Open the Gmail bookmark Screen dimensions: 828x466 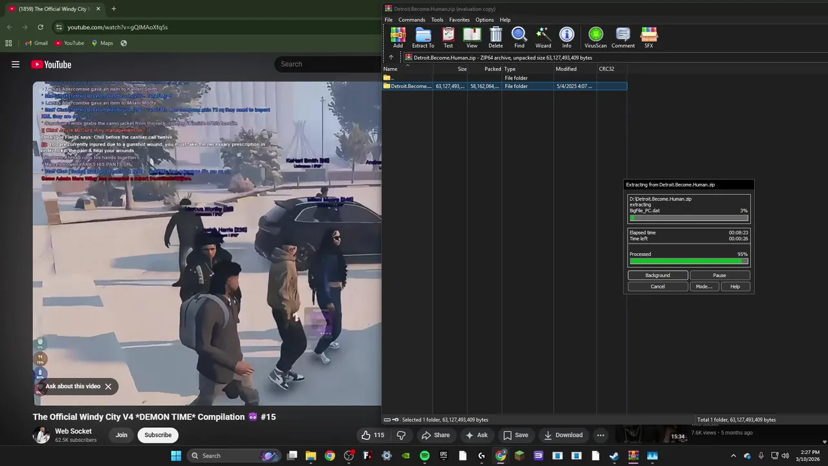coord(36,43)
